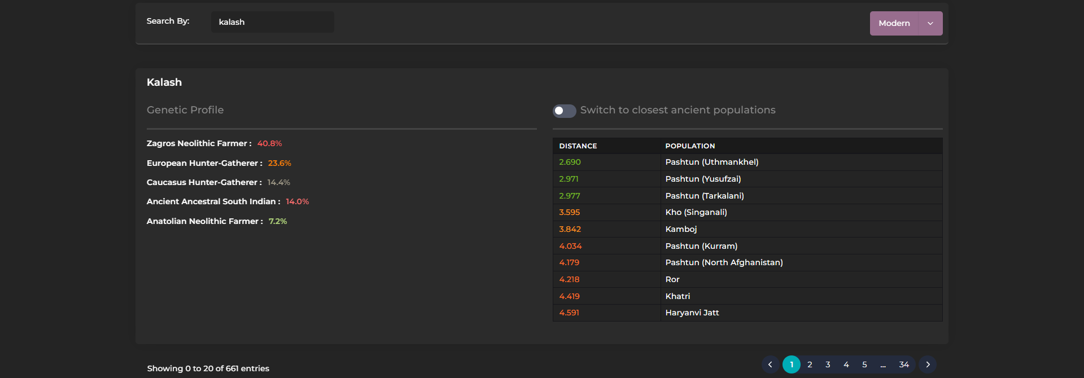Click the Genetic Profile label
The height and width of the screenshot is (378, 1084).
(x=185, y=110)
